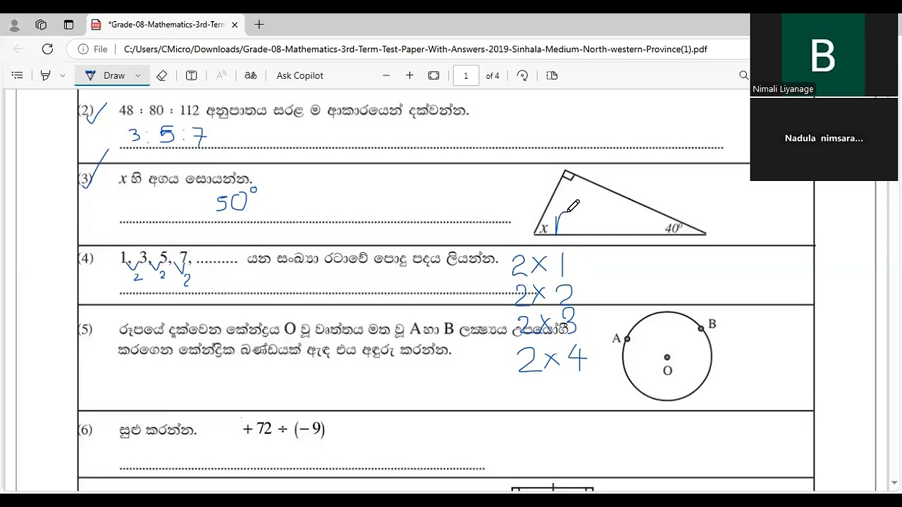
Task: Open the browser profile icon
Action: (14, 25)
